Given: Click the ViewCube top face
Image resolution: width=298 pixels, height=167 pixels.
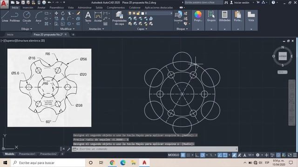Looking at the screenshot, I should pyautogui.click(x=283, y=56).
